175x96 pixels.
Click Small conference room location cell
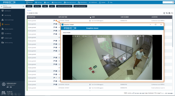(x=158, y=88)
